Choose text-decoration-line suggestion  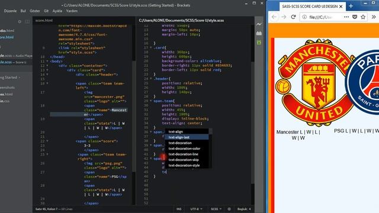[187, 154]
